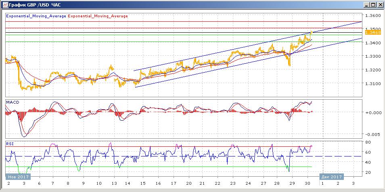Image resolution: width=385 pixels, height=192 pixels.
Task: Click date label 13 on time axis
Action: [114, 184]
